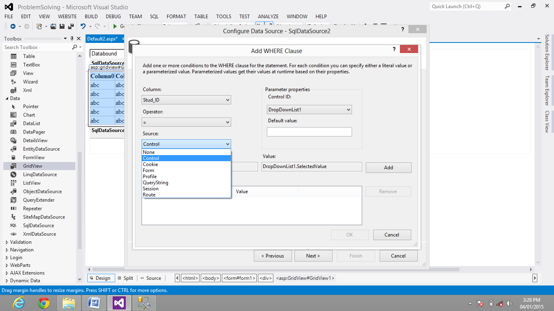Expand the Login group in Toolbox
The width and height of the screenshot is (554, 311).
pos(7,258)
